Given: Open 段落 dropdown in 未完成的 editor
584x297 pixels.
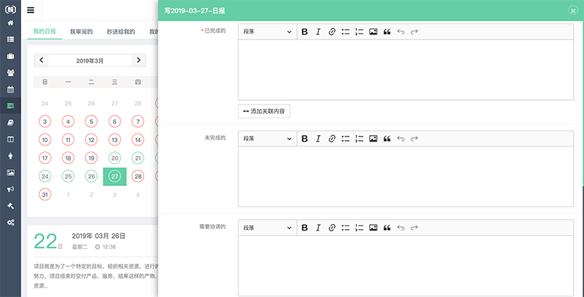Looking at the screenshot, I should pos(267,139).
